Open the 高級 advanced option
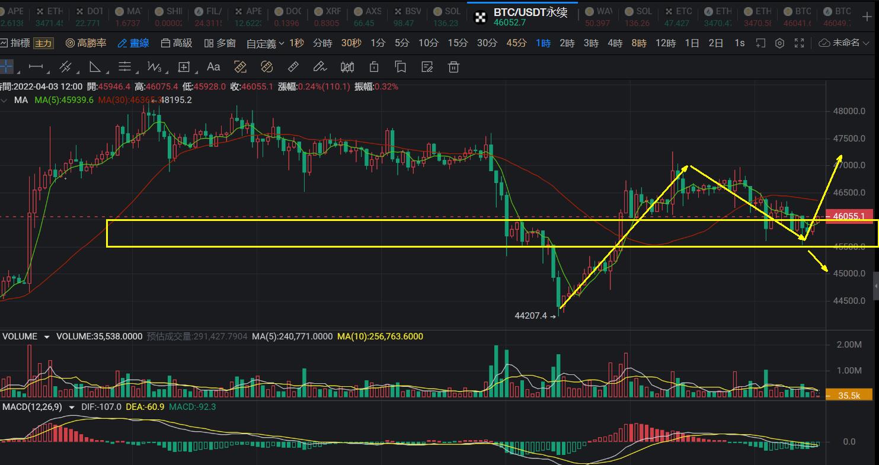 tap(177, 43)
